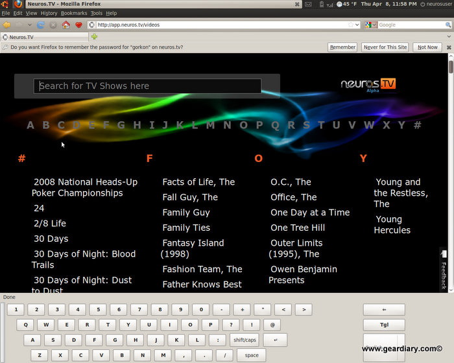Click Never for This Site button

(x=385, y=47)
